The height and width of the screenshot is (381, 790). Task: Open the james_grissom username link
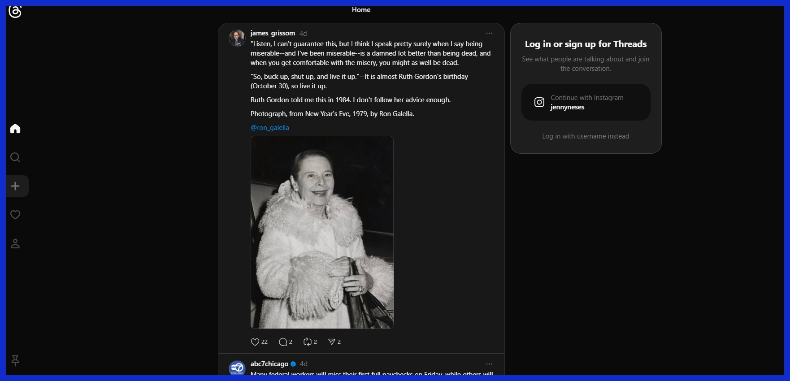coord(273,33)
